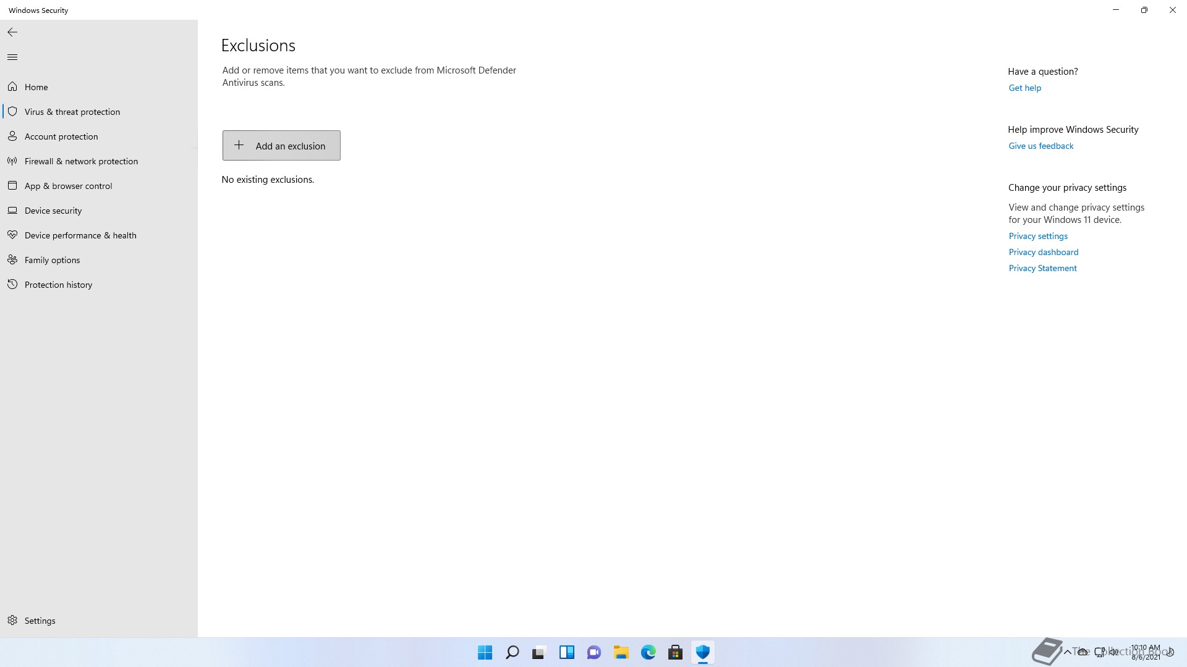Expand hidden tray icons chevron

(1067, 652)
